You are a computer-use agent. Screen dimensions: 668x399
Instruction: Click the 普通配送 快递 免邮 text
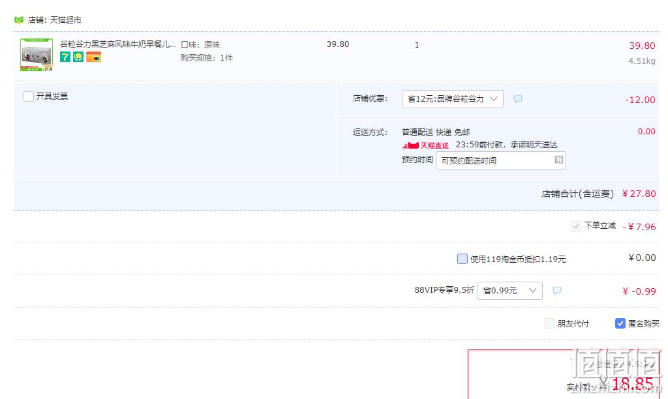click(436, 132)
